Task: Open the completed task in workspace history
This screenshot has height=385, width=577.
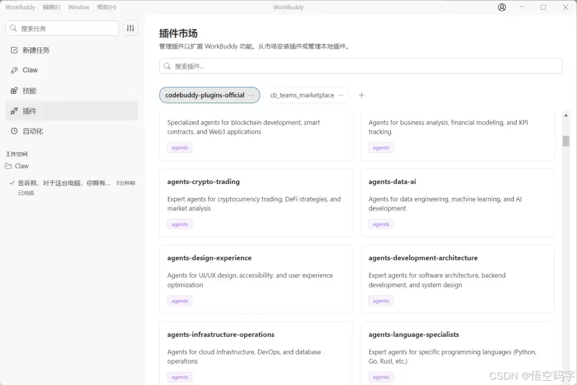Action: [x=64, y=183]
